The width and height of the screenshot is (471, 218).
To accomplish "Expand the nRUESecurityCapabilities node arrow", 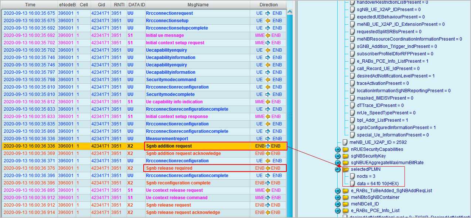I will point(338,149).
